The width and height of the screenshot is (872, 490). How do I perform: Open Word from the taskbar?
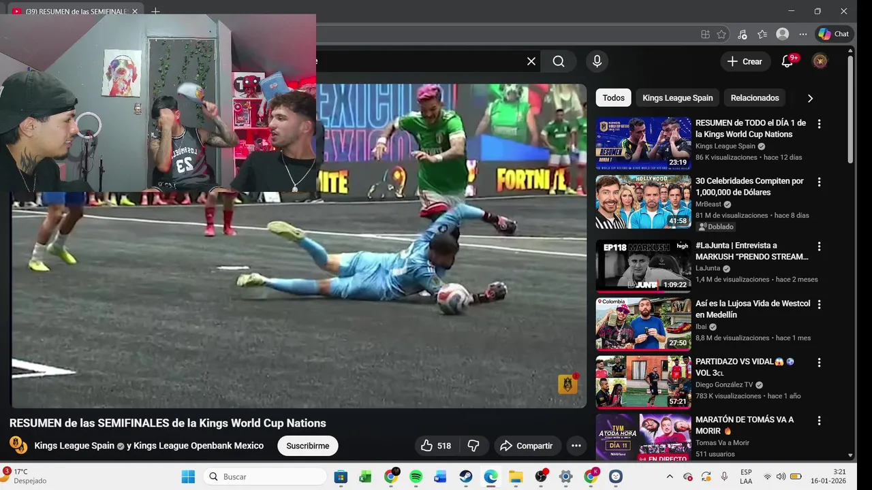click(440, 476)
